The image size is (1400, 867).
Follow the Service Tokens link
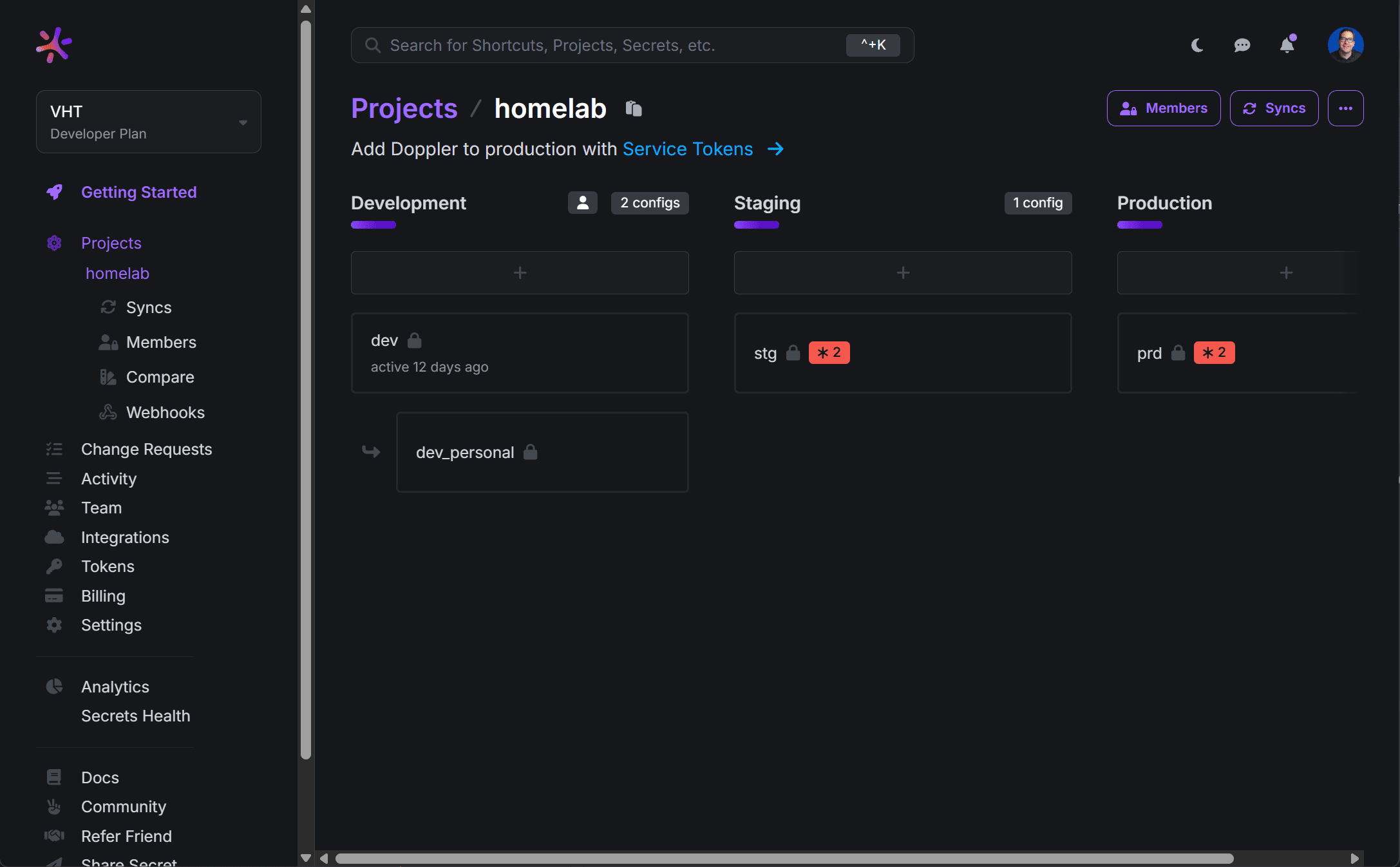pyautogui.click(x=687, y=149)
